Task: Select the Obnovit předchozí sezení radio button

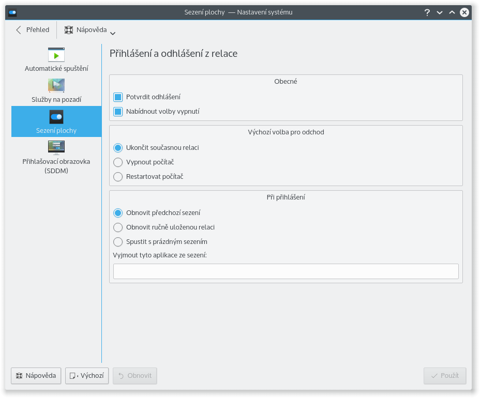Action: pos(118,213)
